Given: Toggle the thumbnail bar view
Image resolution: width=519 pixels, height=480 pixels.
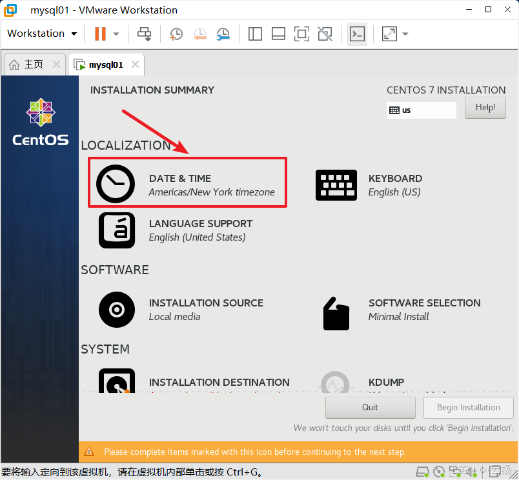Looking at the screenshot, I should [278, 34].
